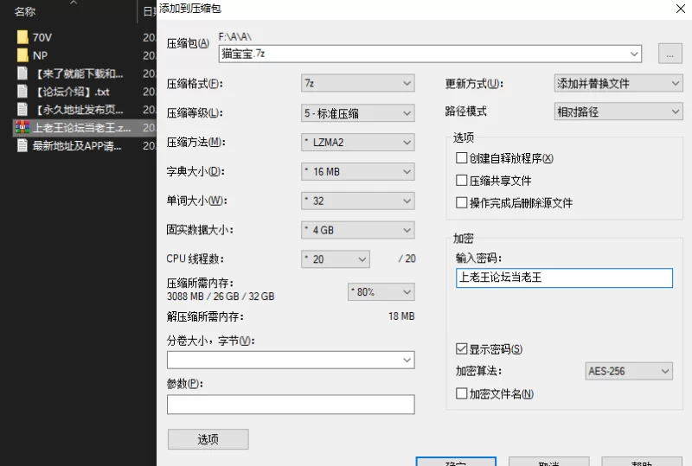The image size is (692, 466).
Task: Open the 分卷大小 combo box
Action: 291,360
